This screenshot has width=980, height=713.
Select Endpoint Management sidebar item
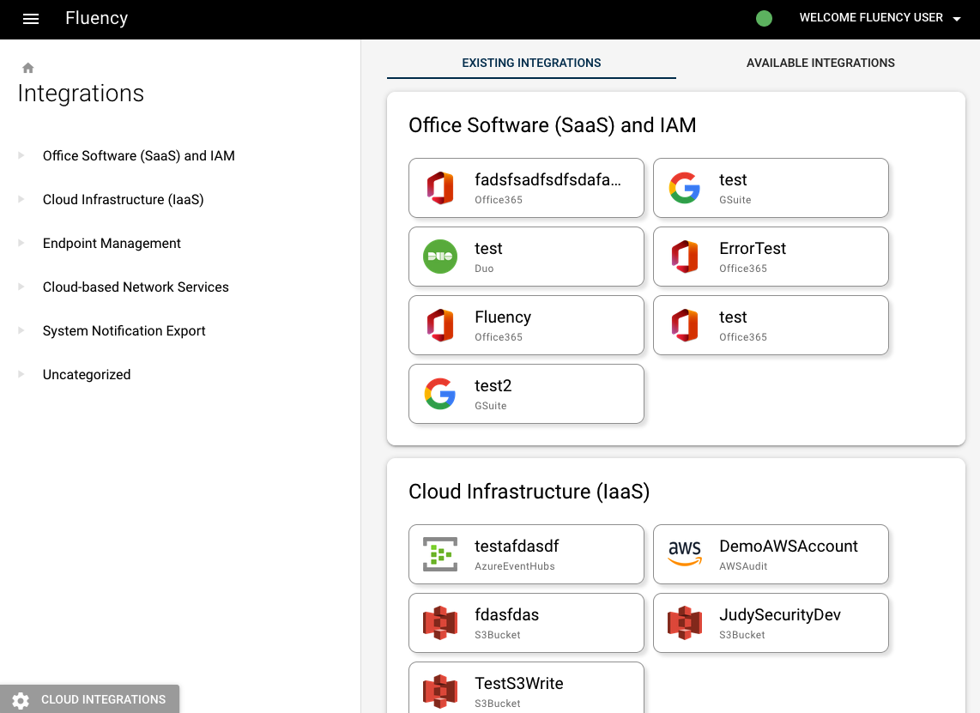[112, 243]
